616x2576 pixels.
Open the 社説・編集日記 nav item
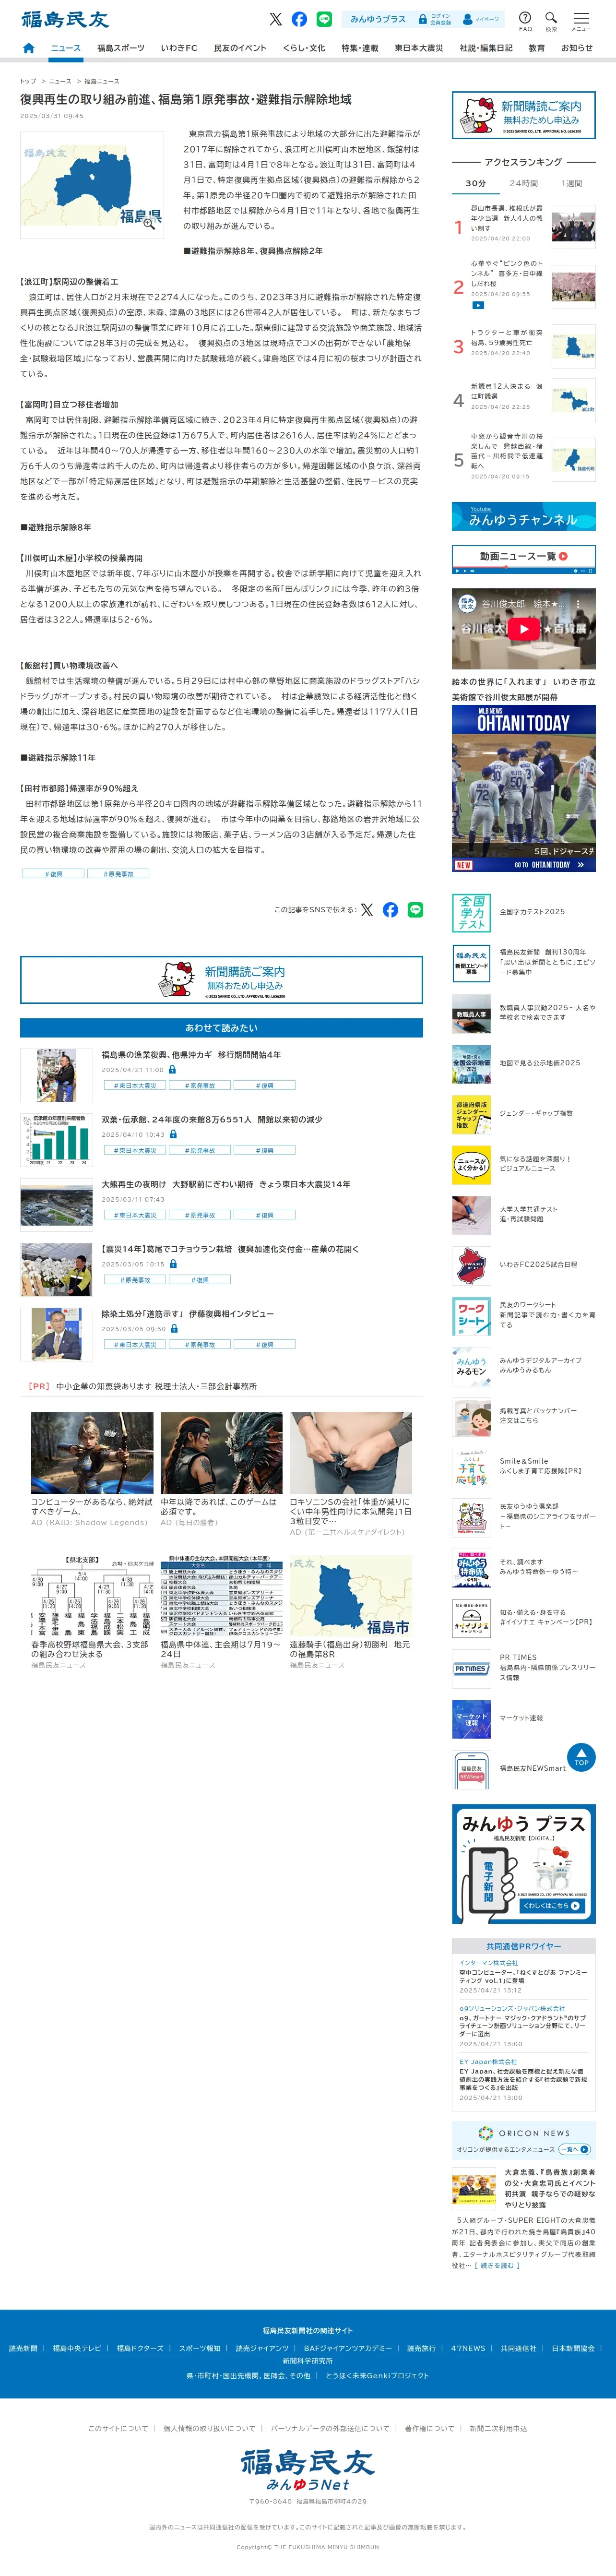[486, 48]
